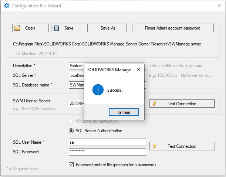Click the SWManage.swmc file path text
The image size is (226, 177).
107,44
